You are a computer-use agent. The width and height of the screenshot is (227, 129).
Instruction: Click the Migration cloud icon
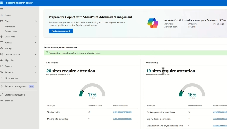click(x=2, y=60)
